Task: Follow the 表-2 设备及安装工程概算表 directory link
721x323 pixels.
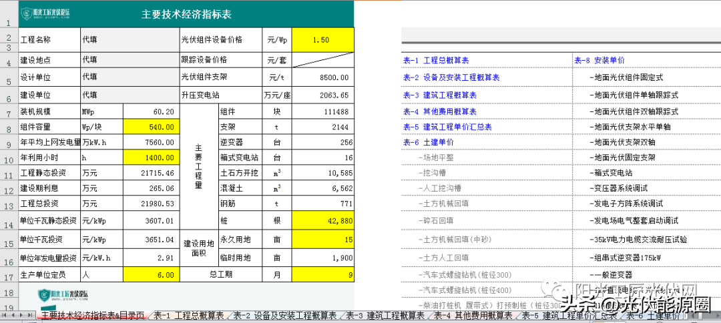Action: [x=451, y=78]
